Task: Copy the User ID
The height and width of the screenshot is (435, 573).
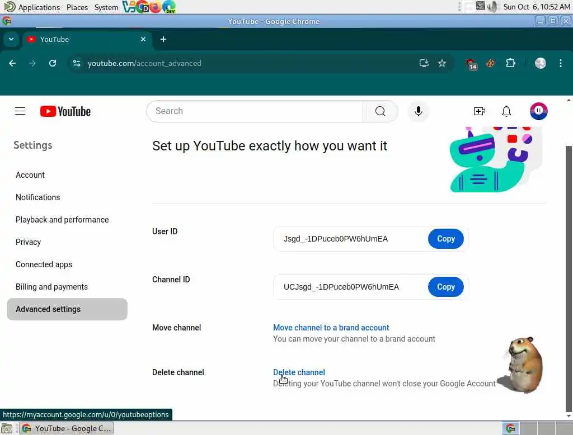Action: pyautogui.click(x=446, y=239)
